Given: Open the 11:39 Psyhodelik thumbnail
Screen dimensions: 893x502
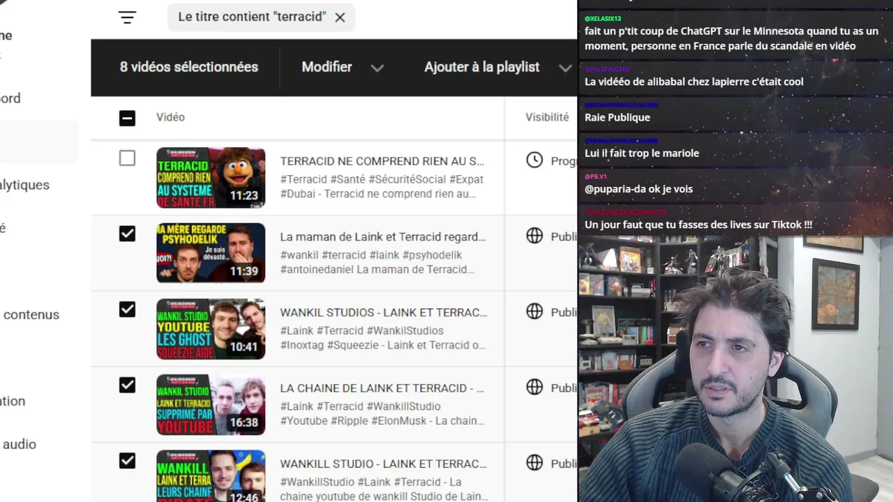Looking at the screenshot, I should tap(211, 253).
